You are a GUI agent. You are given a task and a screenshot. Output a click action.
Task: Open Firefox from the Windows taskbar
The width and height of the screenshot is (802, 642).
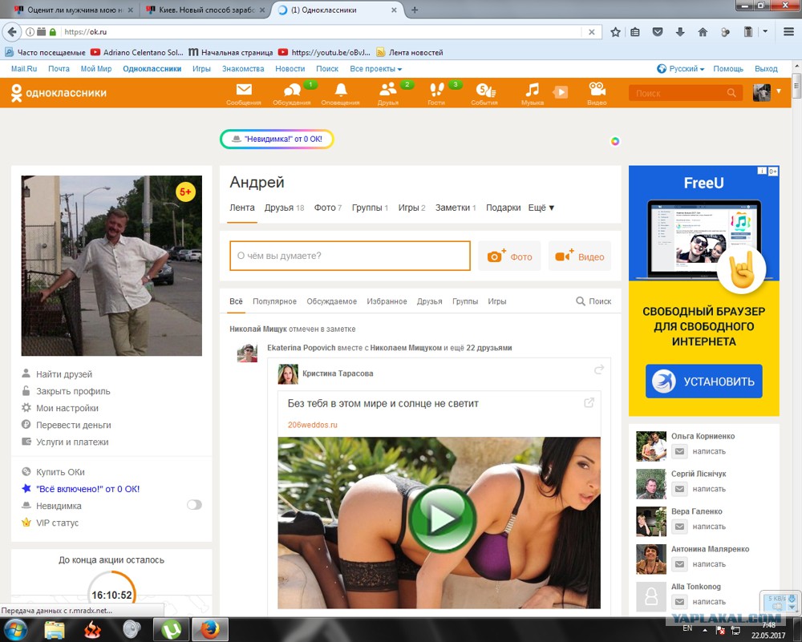[209, 629]
